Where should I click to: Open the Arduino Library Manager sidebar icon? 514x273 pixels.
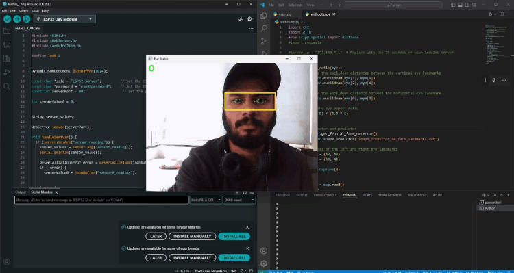[7, 59]
